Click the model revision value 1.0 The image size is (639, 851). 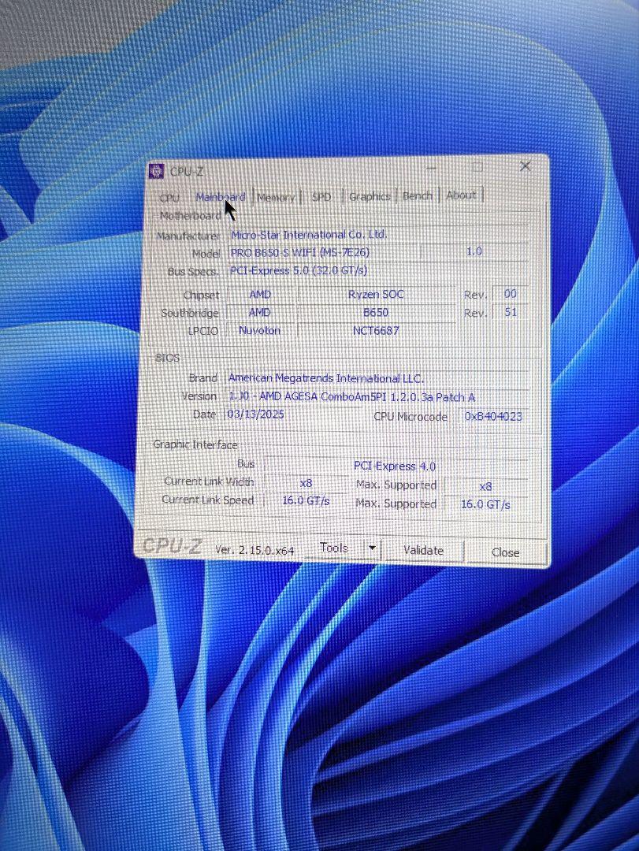point(474,251)
